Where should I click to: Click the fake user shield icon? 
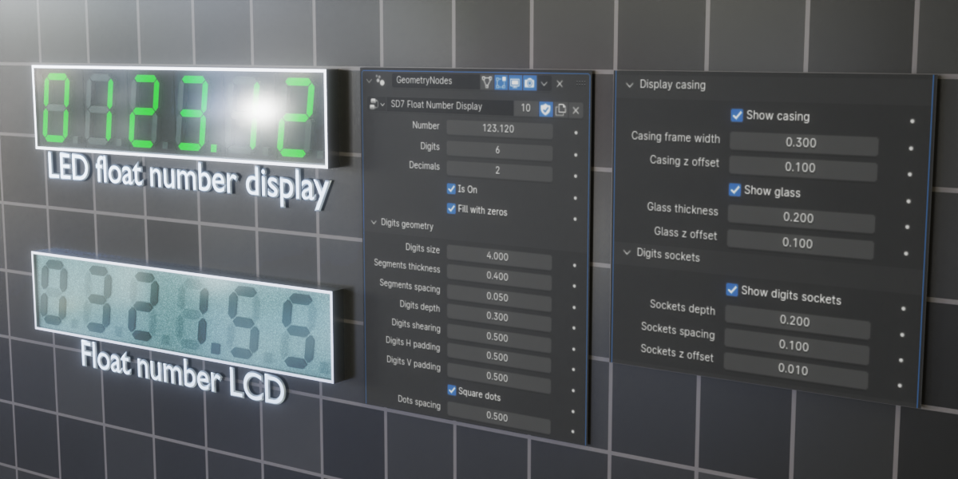546,107
